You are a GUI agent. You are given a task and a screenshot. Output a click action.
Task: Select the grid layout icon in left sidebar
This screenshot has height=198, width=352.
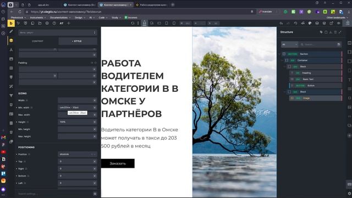[x=11, y=68]
